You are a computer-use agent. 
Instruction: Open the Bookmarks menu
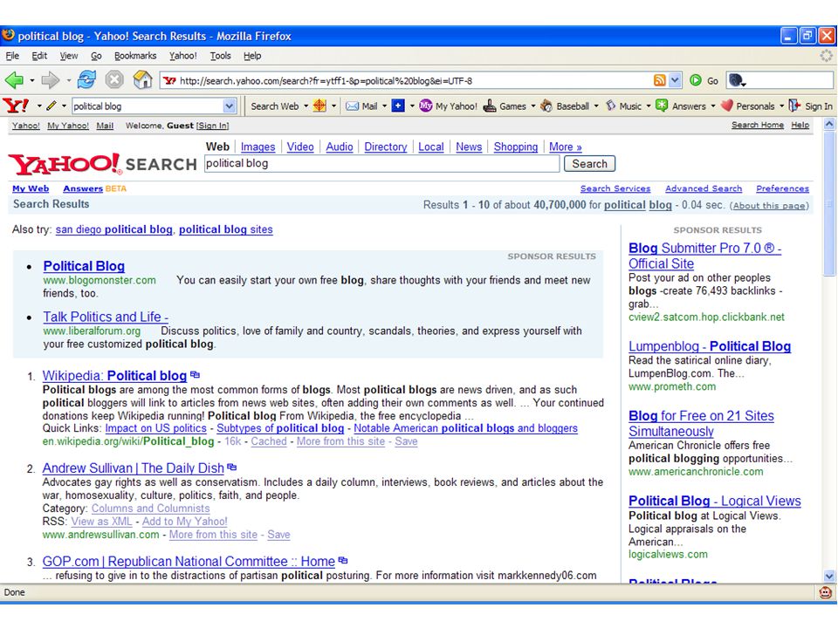point(135,56)
